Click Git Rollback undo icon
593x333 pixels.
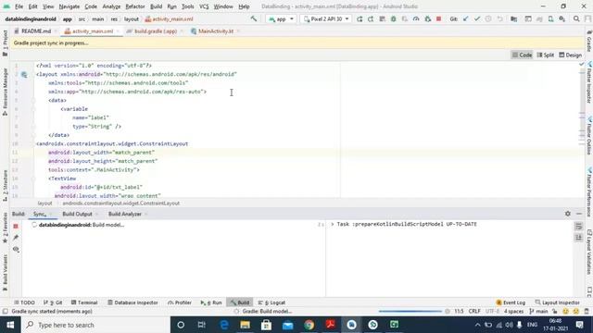point(499,18)
